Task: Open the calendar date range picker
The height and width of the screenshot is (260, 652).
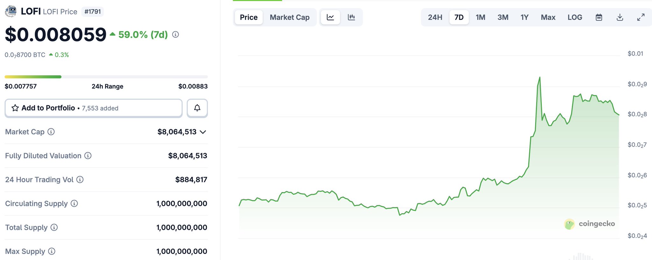Action: [599, 17]
